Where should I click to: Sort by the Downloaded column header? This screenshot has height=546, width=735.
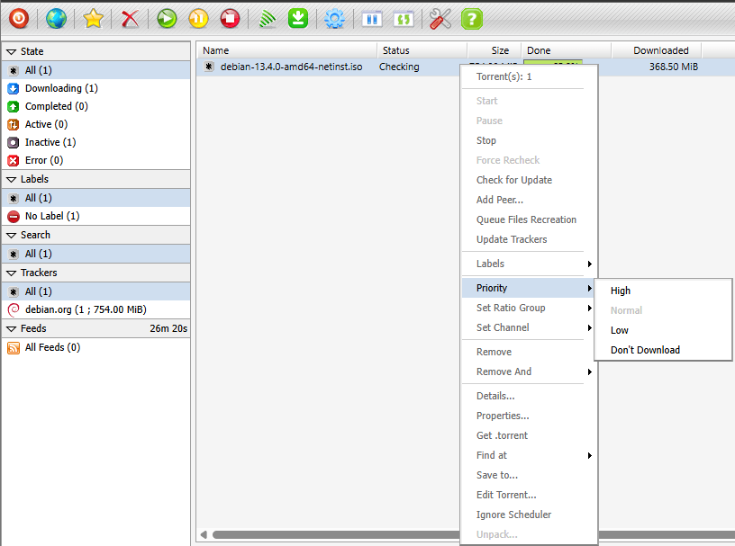[657, 50]
